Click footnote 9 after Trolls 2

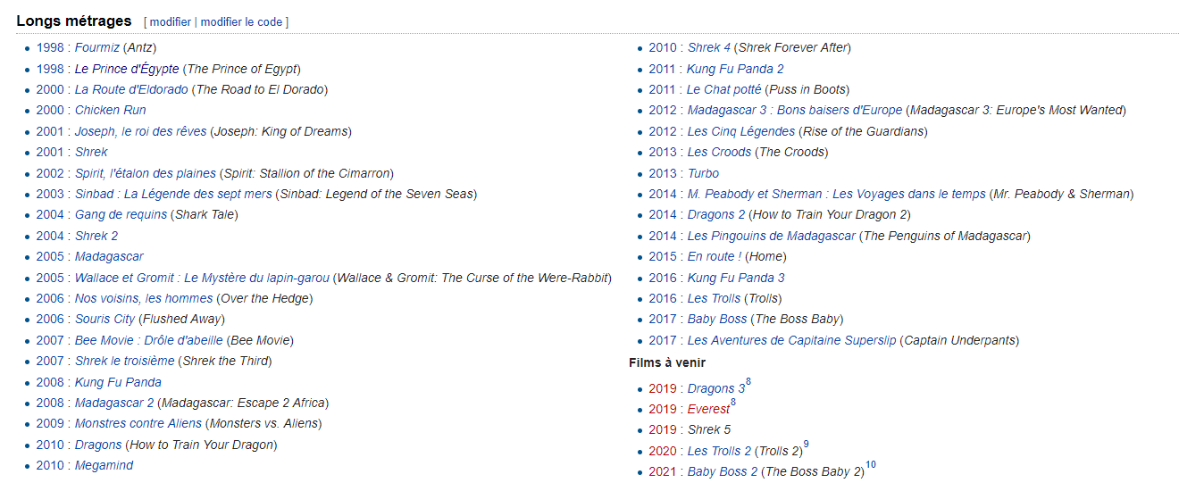pyautogui.click(x=806, y=445)
